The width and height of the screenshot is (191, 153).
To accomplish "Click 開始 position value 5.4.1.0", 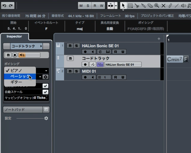I will tap(17, 29).
